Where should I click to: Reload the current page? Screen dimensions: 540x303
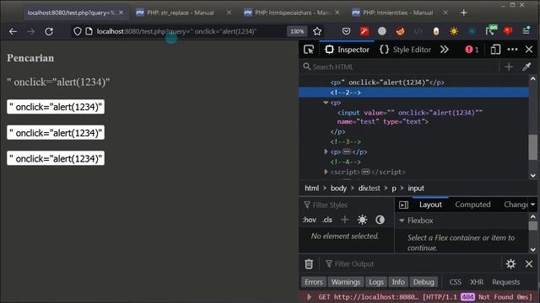(49, 32)
